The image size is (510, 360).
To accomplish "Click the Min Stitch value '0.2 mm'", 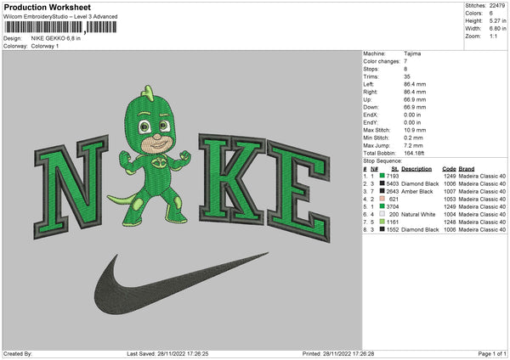I will click(x=413, y=138).
